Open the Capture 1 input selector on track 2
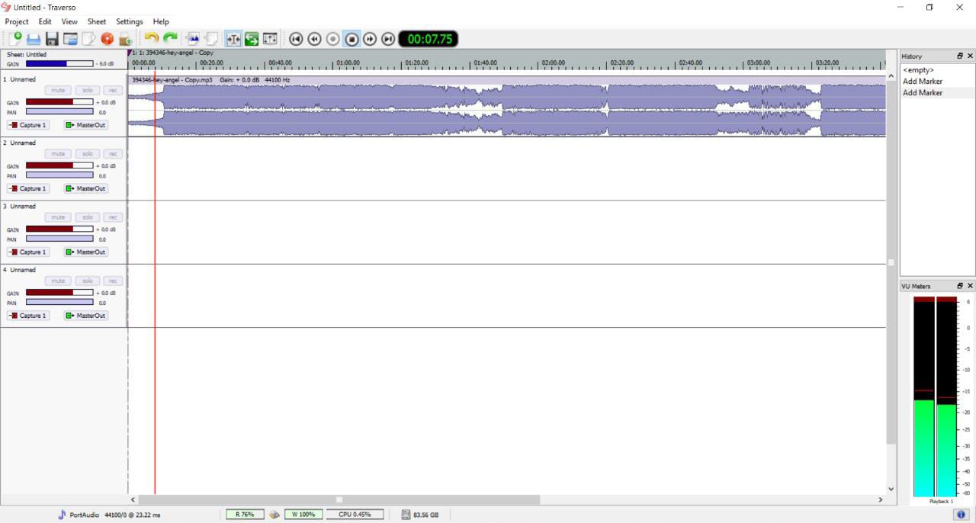 pyautogui.click(x=28, y=188)
